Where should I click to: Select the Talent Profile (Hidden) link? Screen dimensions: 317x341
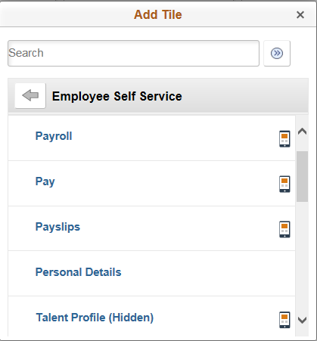pos(95,318)
